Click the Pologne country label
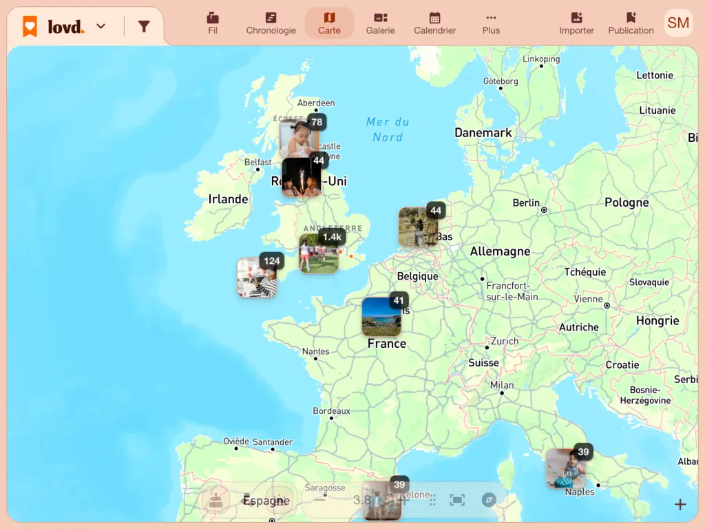The height and width of the screenshot is (529, 705). click(x=627, y=203)
